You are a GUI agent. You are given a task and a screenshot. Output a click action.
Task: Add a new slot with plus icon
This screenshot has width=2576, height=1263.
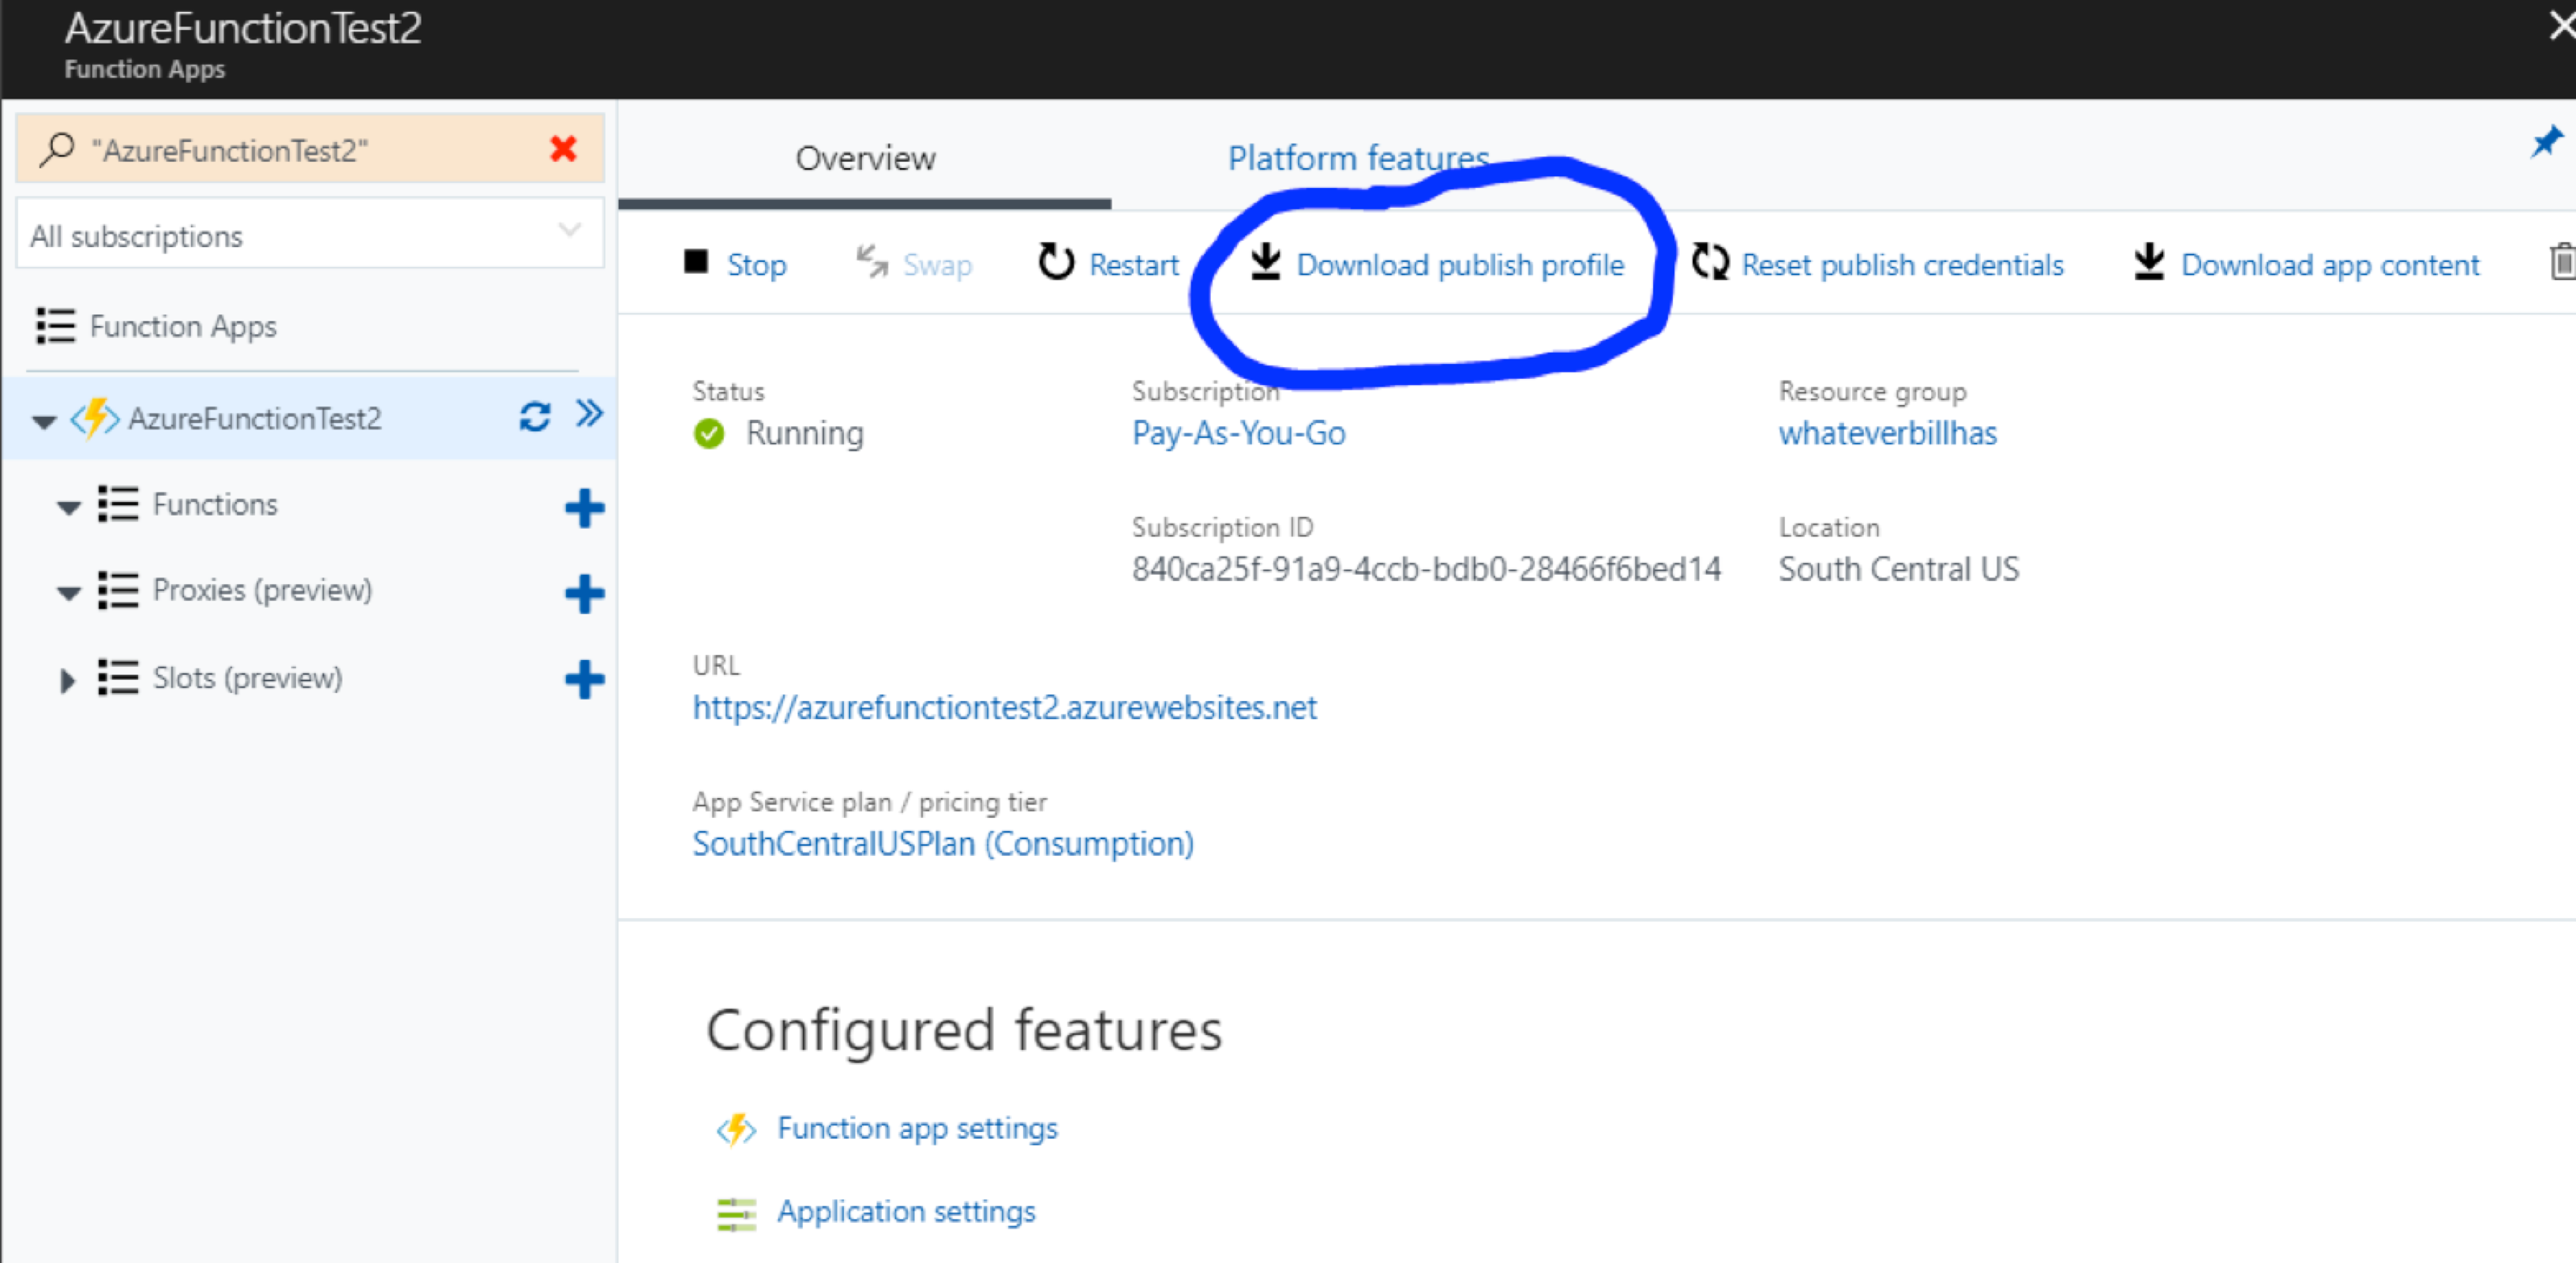tap(584, 680)
